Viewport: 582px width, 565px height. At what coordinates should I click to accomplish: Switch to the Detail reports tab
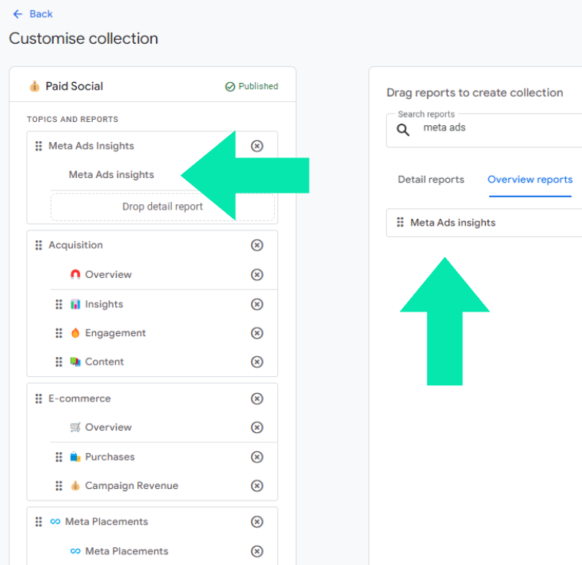click(x=431, y=180)
